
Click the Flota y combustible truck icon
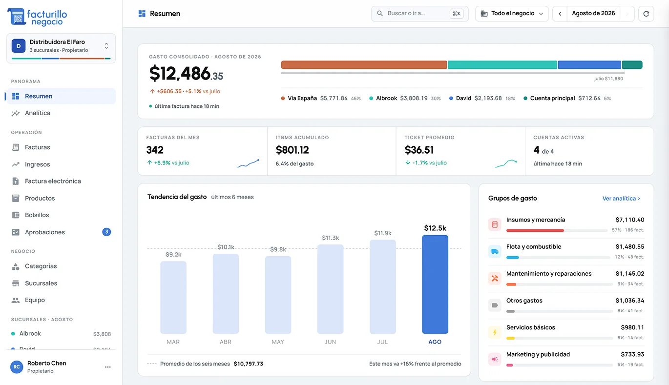495,252
